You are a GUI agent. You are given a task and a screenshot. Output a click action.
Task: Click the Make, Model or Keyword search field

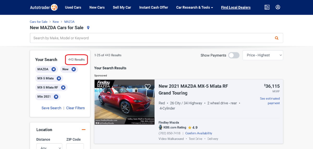pos(156,38)
